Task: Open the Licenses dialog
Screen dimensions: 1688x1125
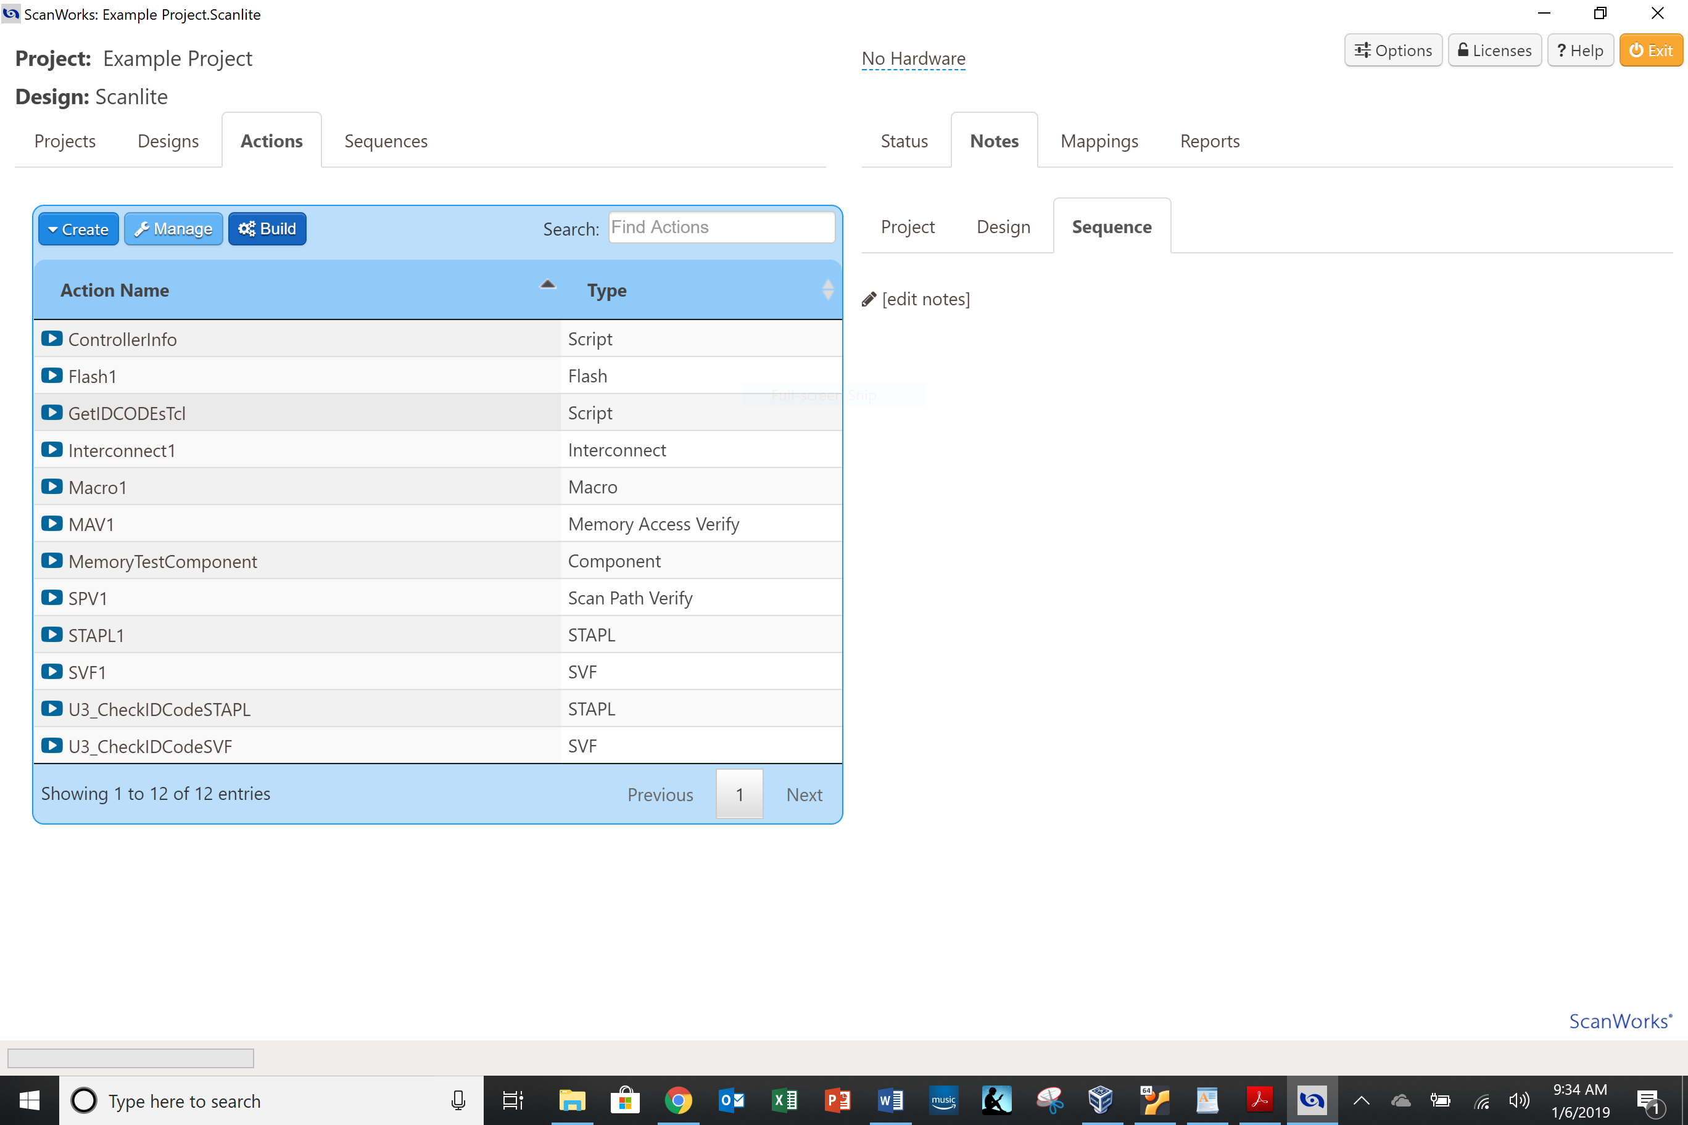Action: 1494,50
